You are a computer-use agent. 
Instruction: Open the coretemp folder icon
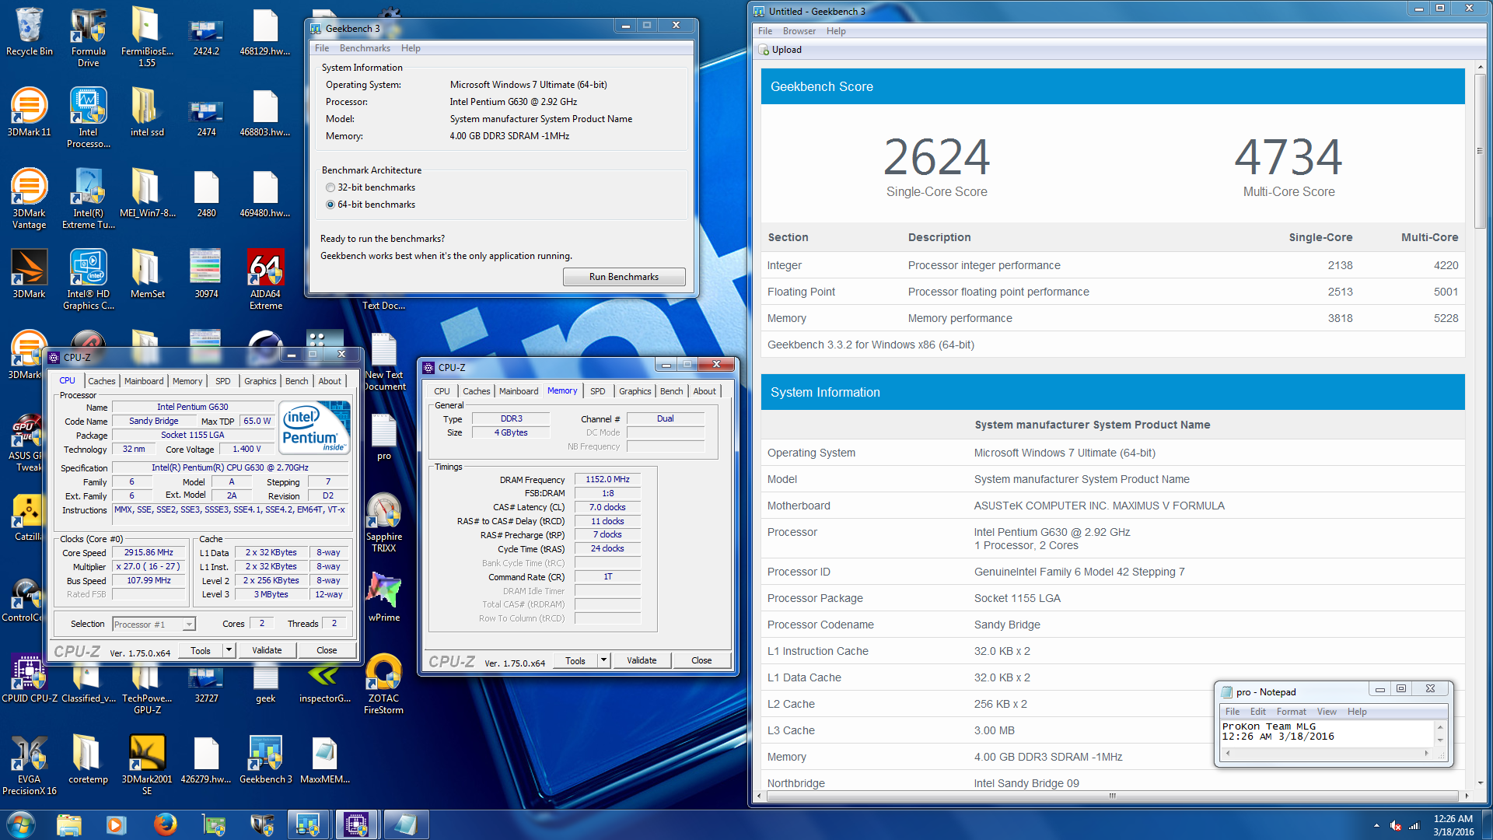coord(88,759)
